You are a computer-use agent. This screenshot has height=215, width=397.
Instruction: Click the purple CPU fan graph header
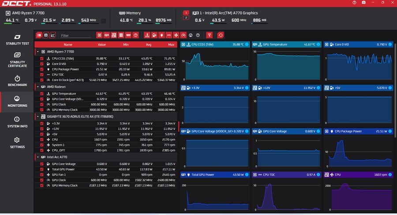point(358,174)
